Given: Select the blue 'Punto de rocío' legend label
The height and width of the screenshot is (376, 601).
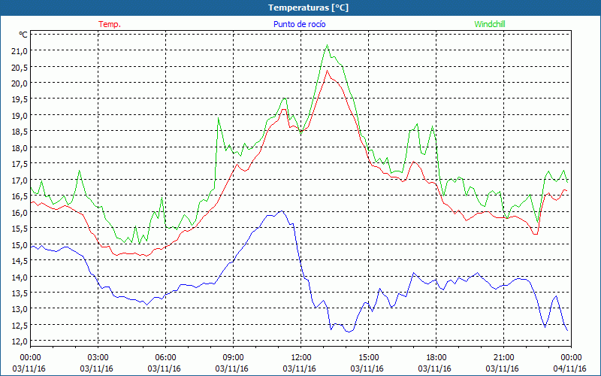Looking at the screenshot, I should click(299, 24).
